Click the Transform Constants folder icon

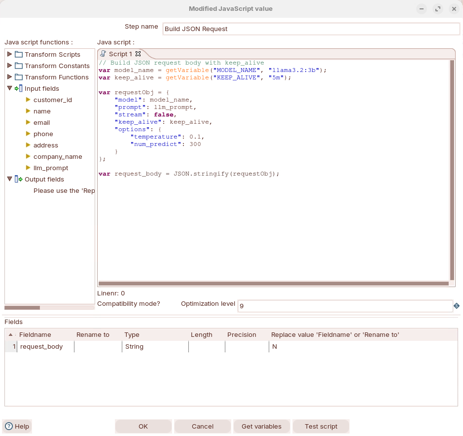click(19, 66)
